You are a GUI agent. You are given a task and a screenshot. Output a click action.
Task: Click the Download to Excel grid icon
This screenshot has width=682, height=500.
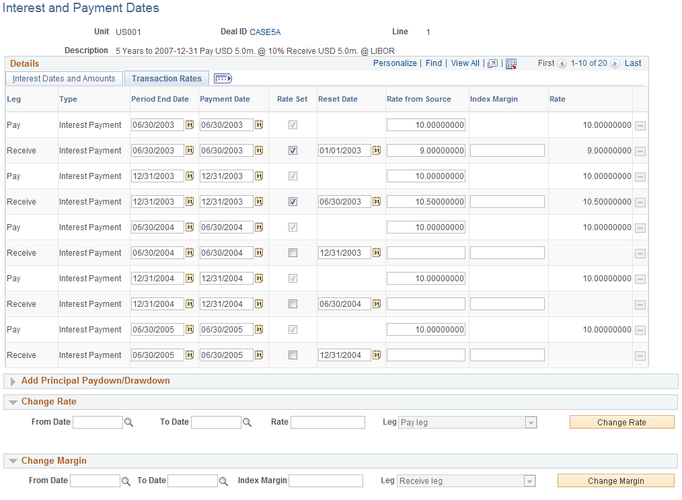511,63
